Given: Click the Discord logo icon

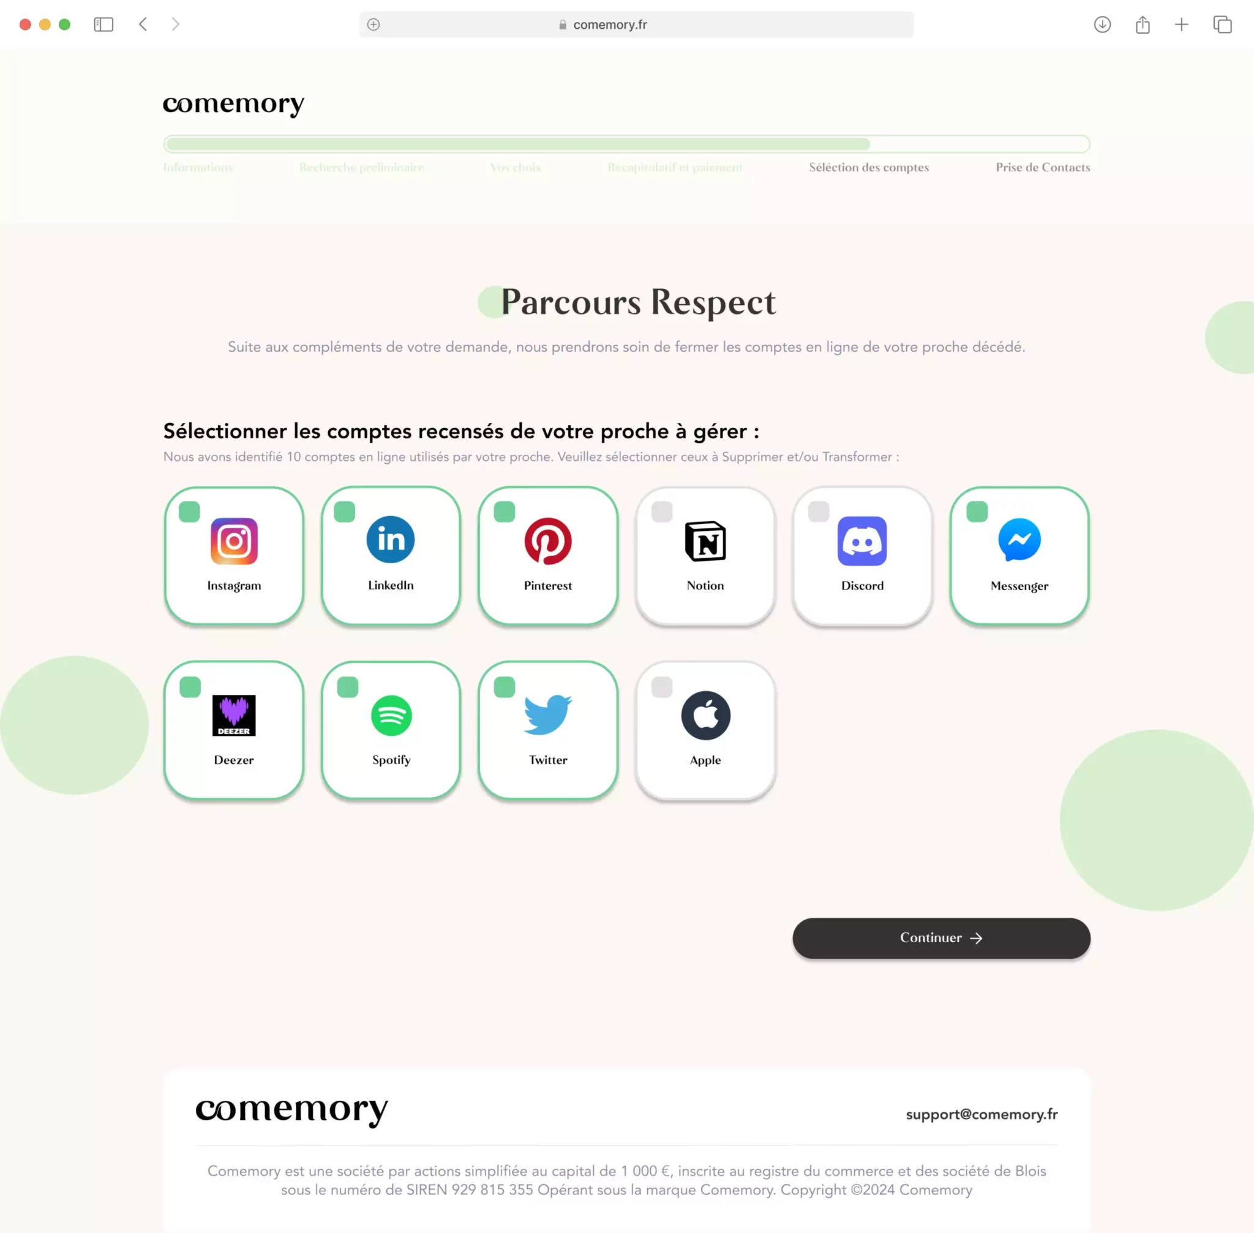Looking at the screenshot, I should 862,541.
